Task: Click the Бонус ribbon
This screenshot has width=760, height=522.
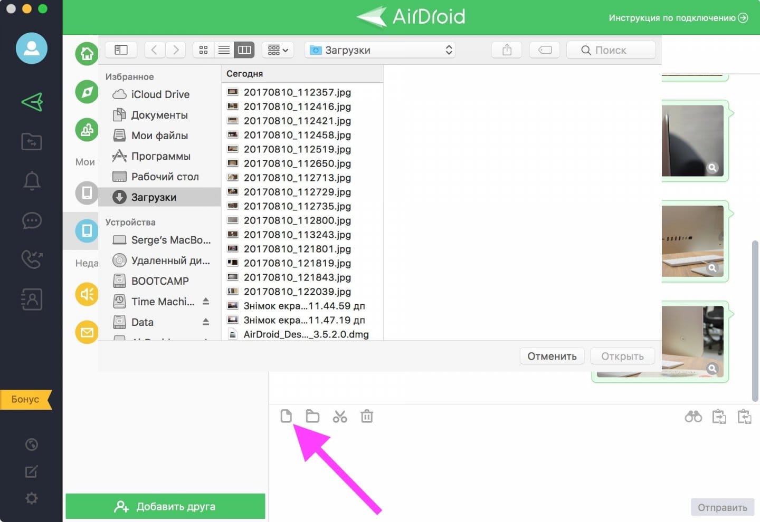Action: 26,399
